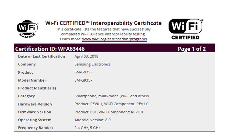
Task: Click the Date of Last Certification label
Action: click(x=41, y=56)
